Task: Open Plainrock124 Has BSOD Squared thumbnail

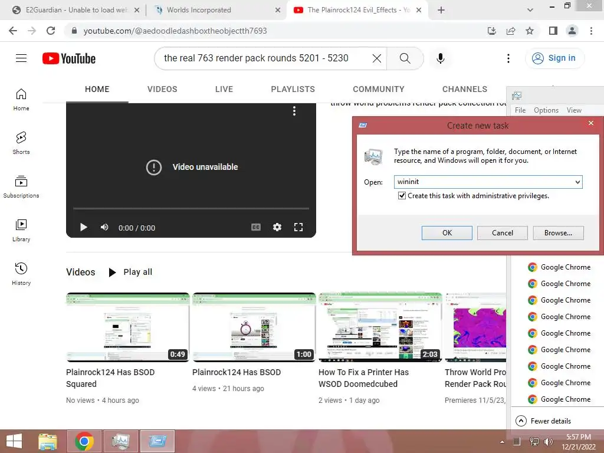Action: pyautogui.click(x=128, y=327)
